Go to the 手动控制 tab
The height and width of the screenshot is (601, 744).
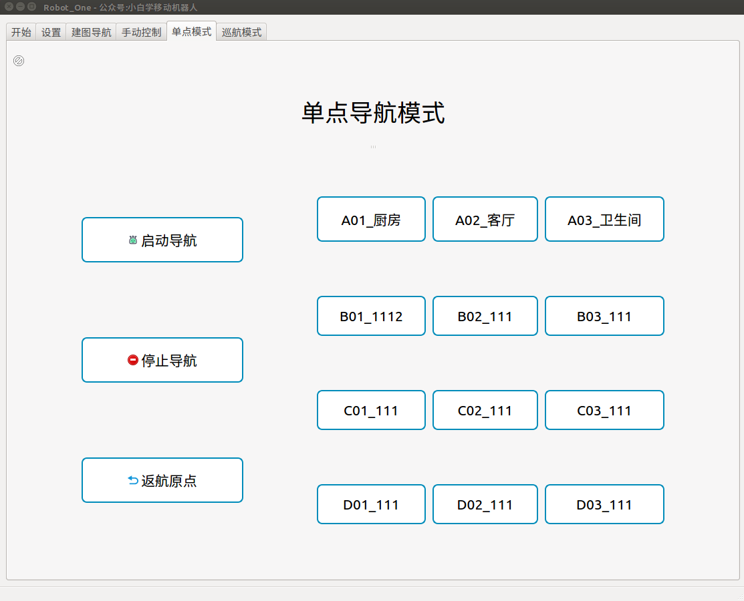point(142,32)
